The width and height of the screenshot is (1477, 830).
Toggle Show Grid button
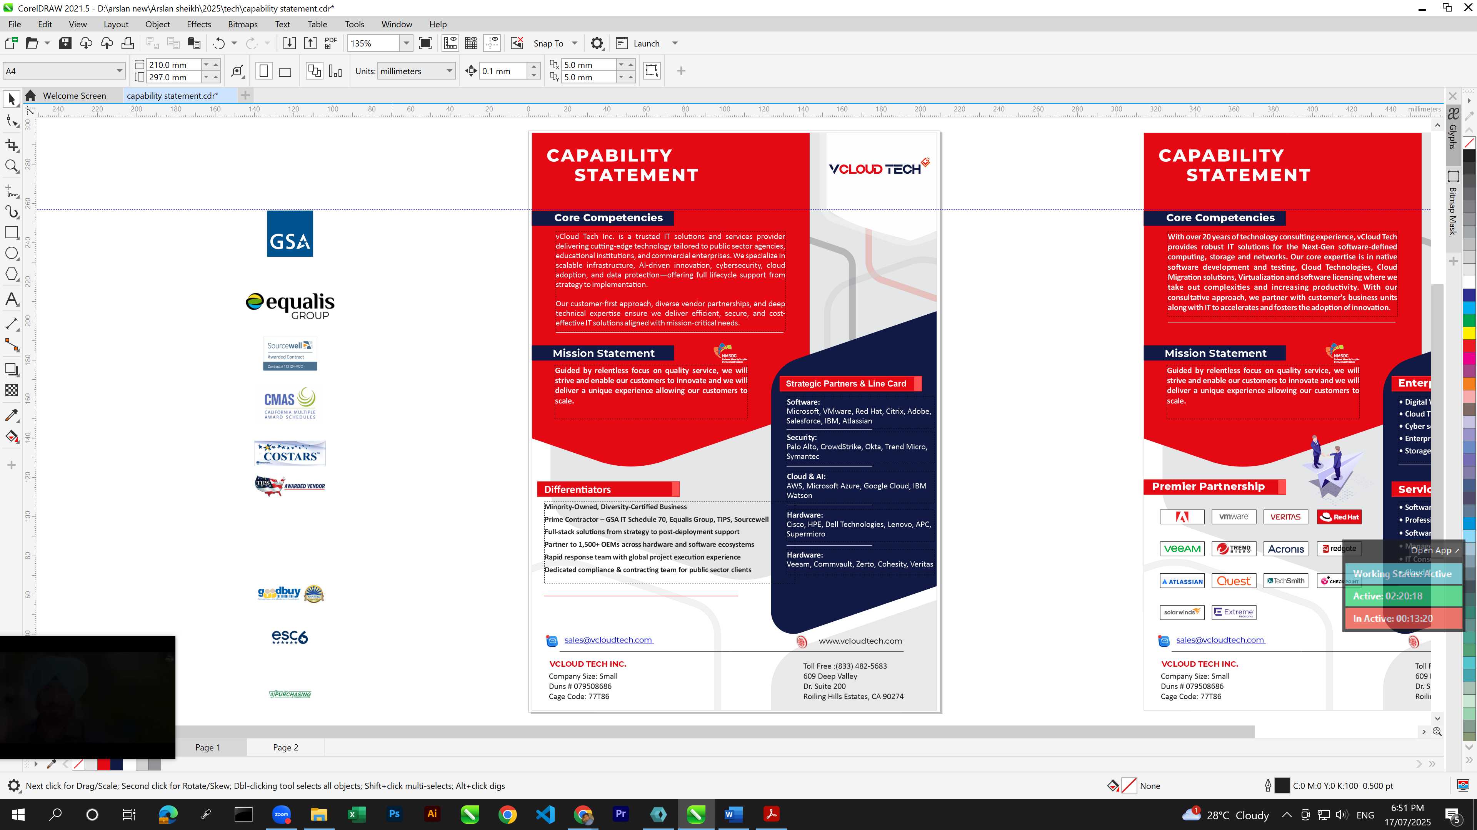click(471, 43)
